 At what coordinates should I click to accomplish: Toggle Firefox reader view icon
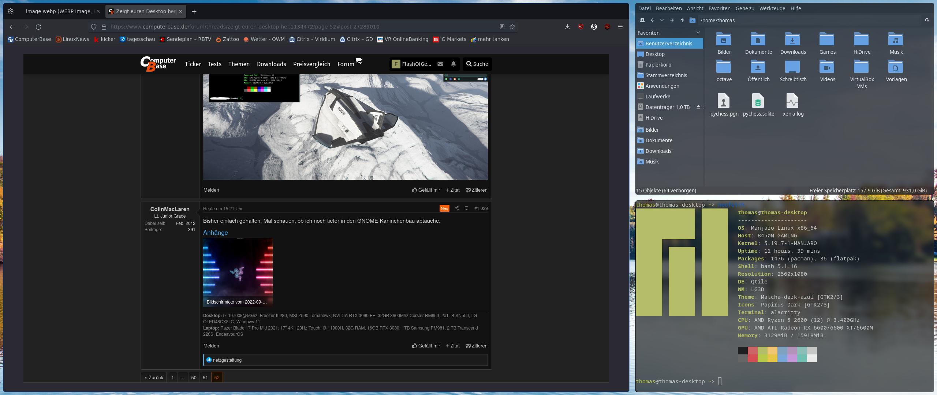click(502, 27)
